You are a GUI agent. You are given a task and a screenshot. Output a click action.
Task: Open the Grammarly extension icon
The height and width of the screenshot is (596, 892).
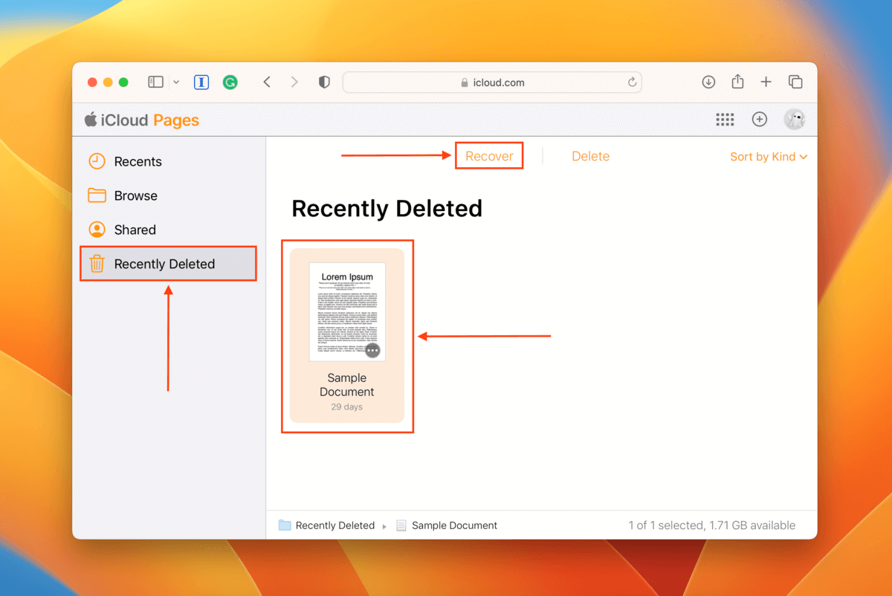pyautogui.click(x=230, y=82)
